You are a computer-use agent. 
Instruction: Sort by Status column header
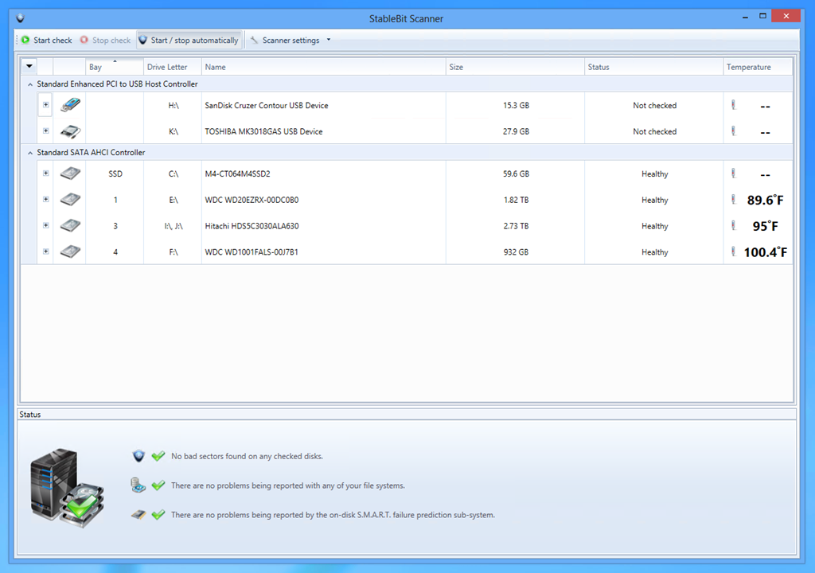pyautogui.click(x=654, y=67)
